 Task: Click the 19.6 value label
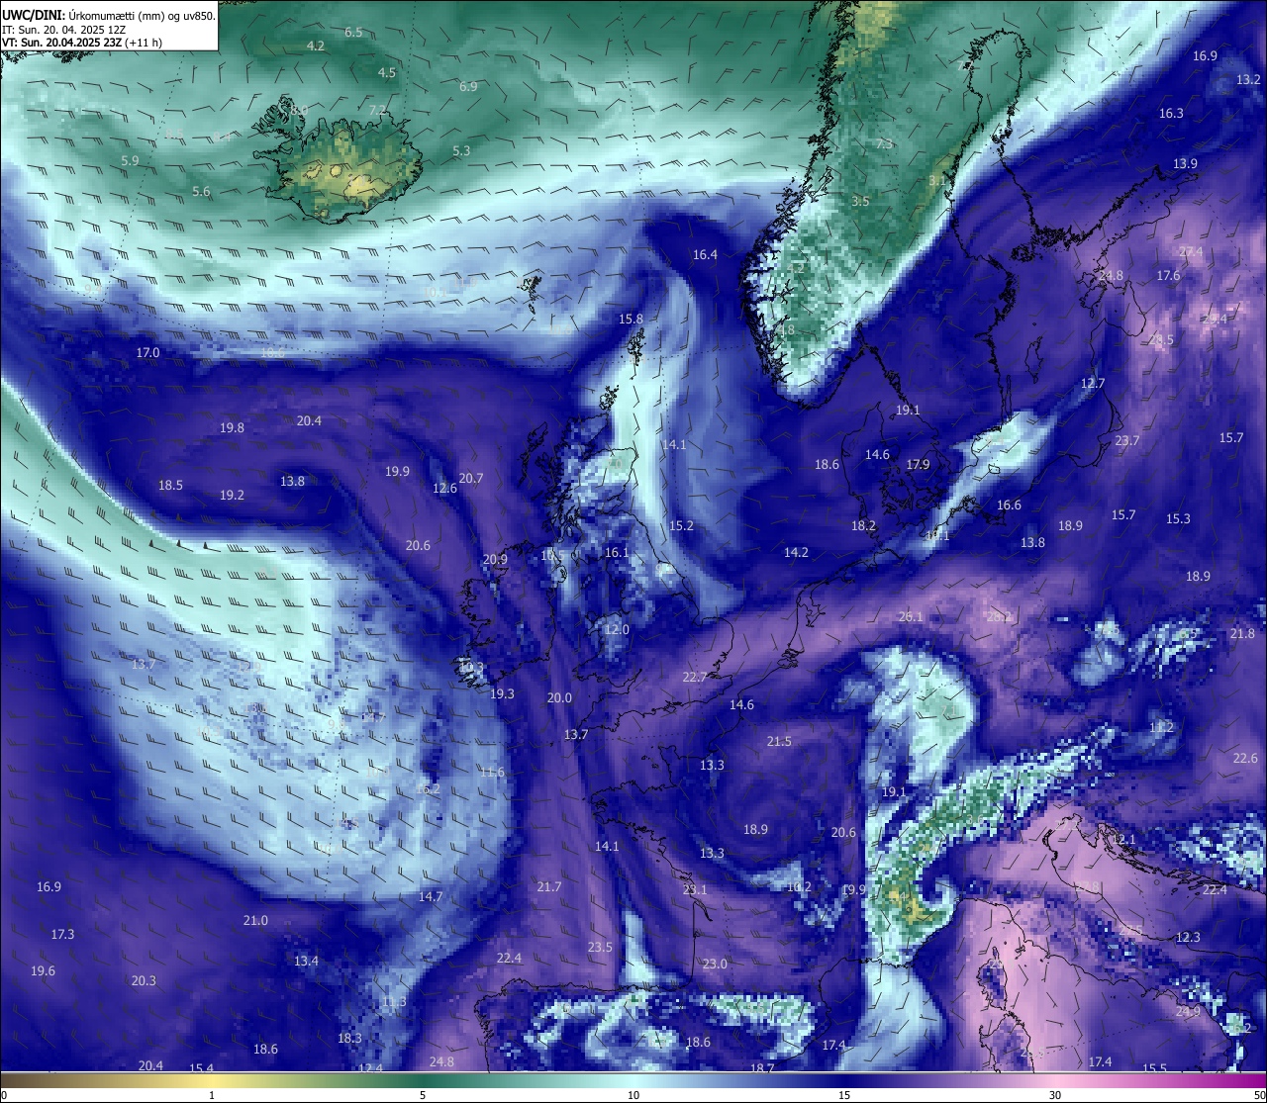pos(43,970)
